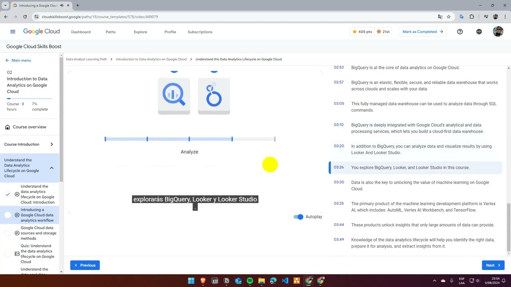Click Introduction to Data Analytics on Google Cloud breadcrumb
The height and width of the screenshot is (287, 511).
coord(151,59)
